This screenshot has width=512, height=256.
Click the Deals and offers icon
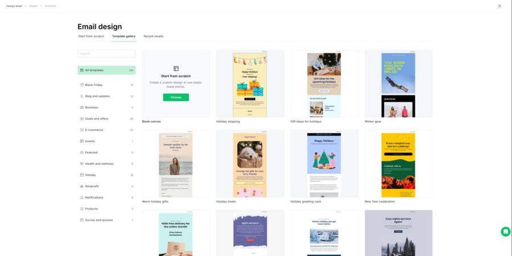coord(81,119)
